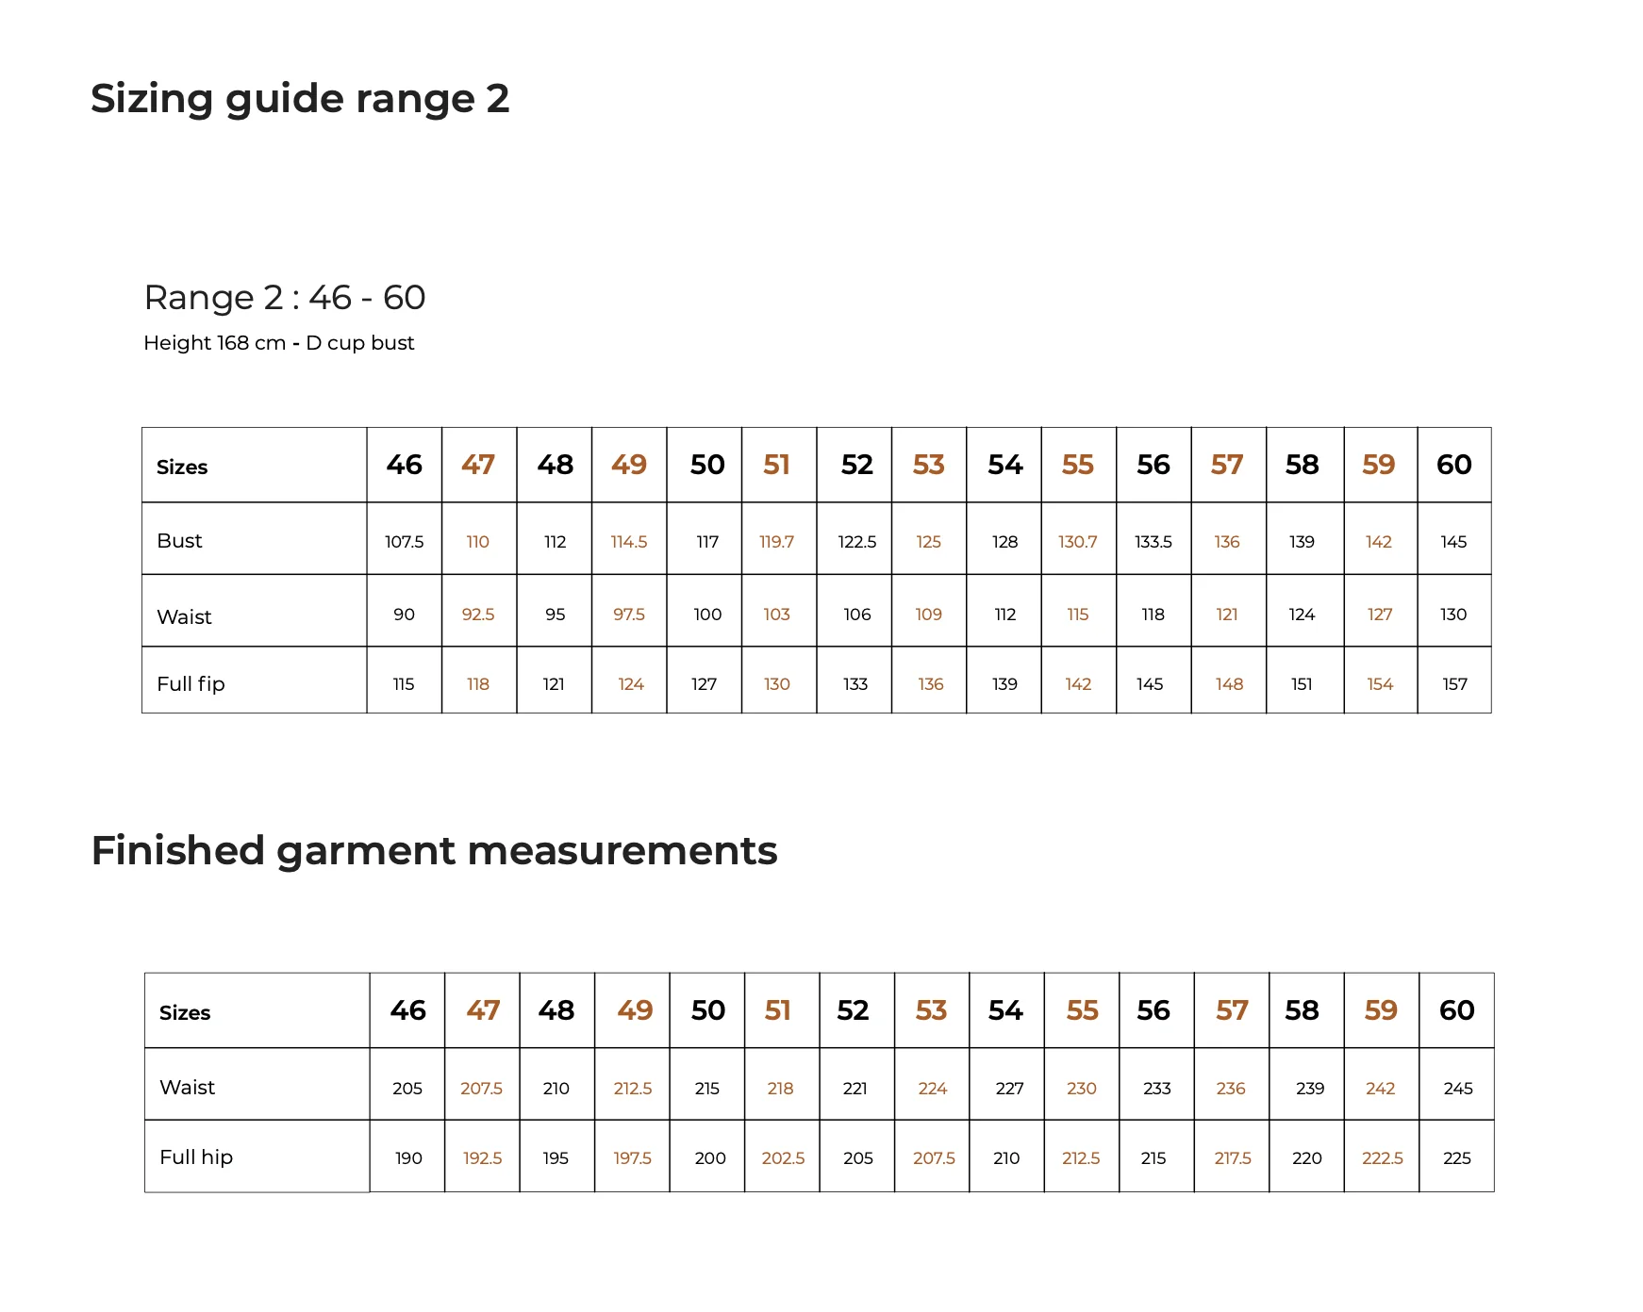Screen dimensions: 1643x1312
Task: Click the finished garment waist value 233
Action: pos(1156,1089)
